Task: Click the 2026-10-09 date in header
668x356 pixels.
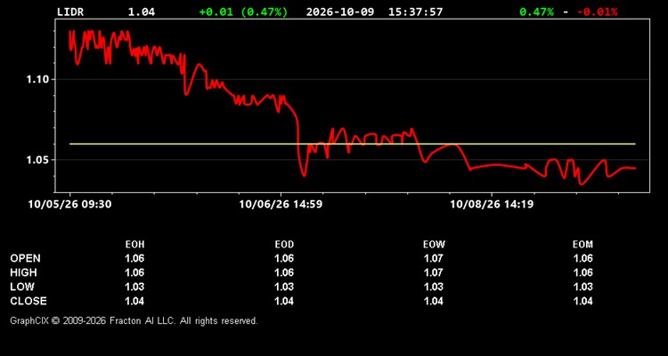Action: [x=340, y=12]
